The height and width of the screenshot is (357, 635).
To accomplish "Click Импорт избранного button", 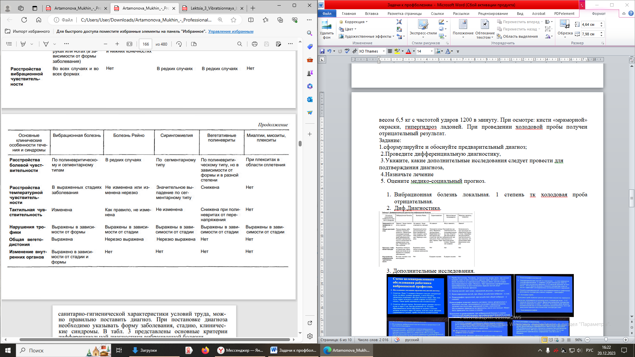I will pyautogui.click(x=28, y=31).
